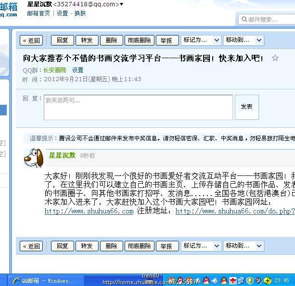Viewport: 295px width, 286px height.
Task: Click the search magnifier icon
Action: click(x=244, y=19)
